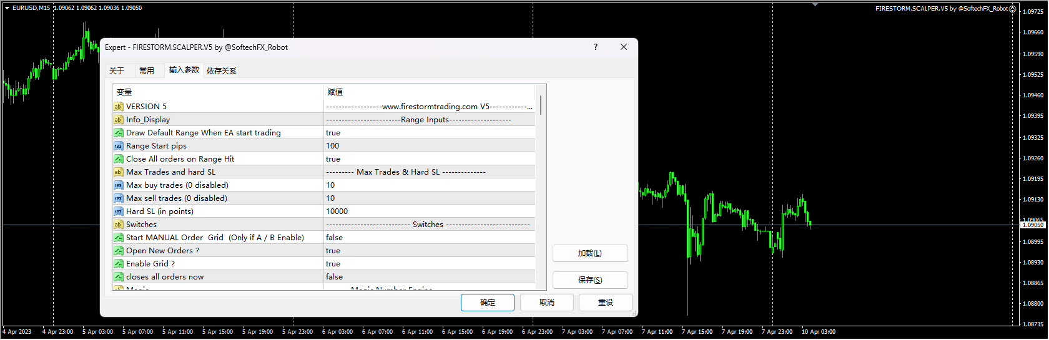The width and height of the screenshot is (1049, 340).
Task: Click the 重设 button
Action: point(606,303)
